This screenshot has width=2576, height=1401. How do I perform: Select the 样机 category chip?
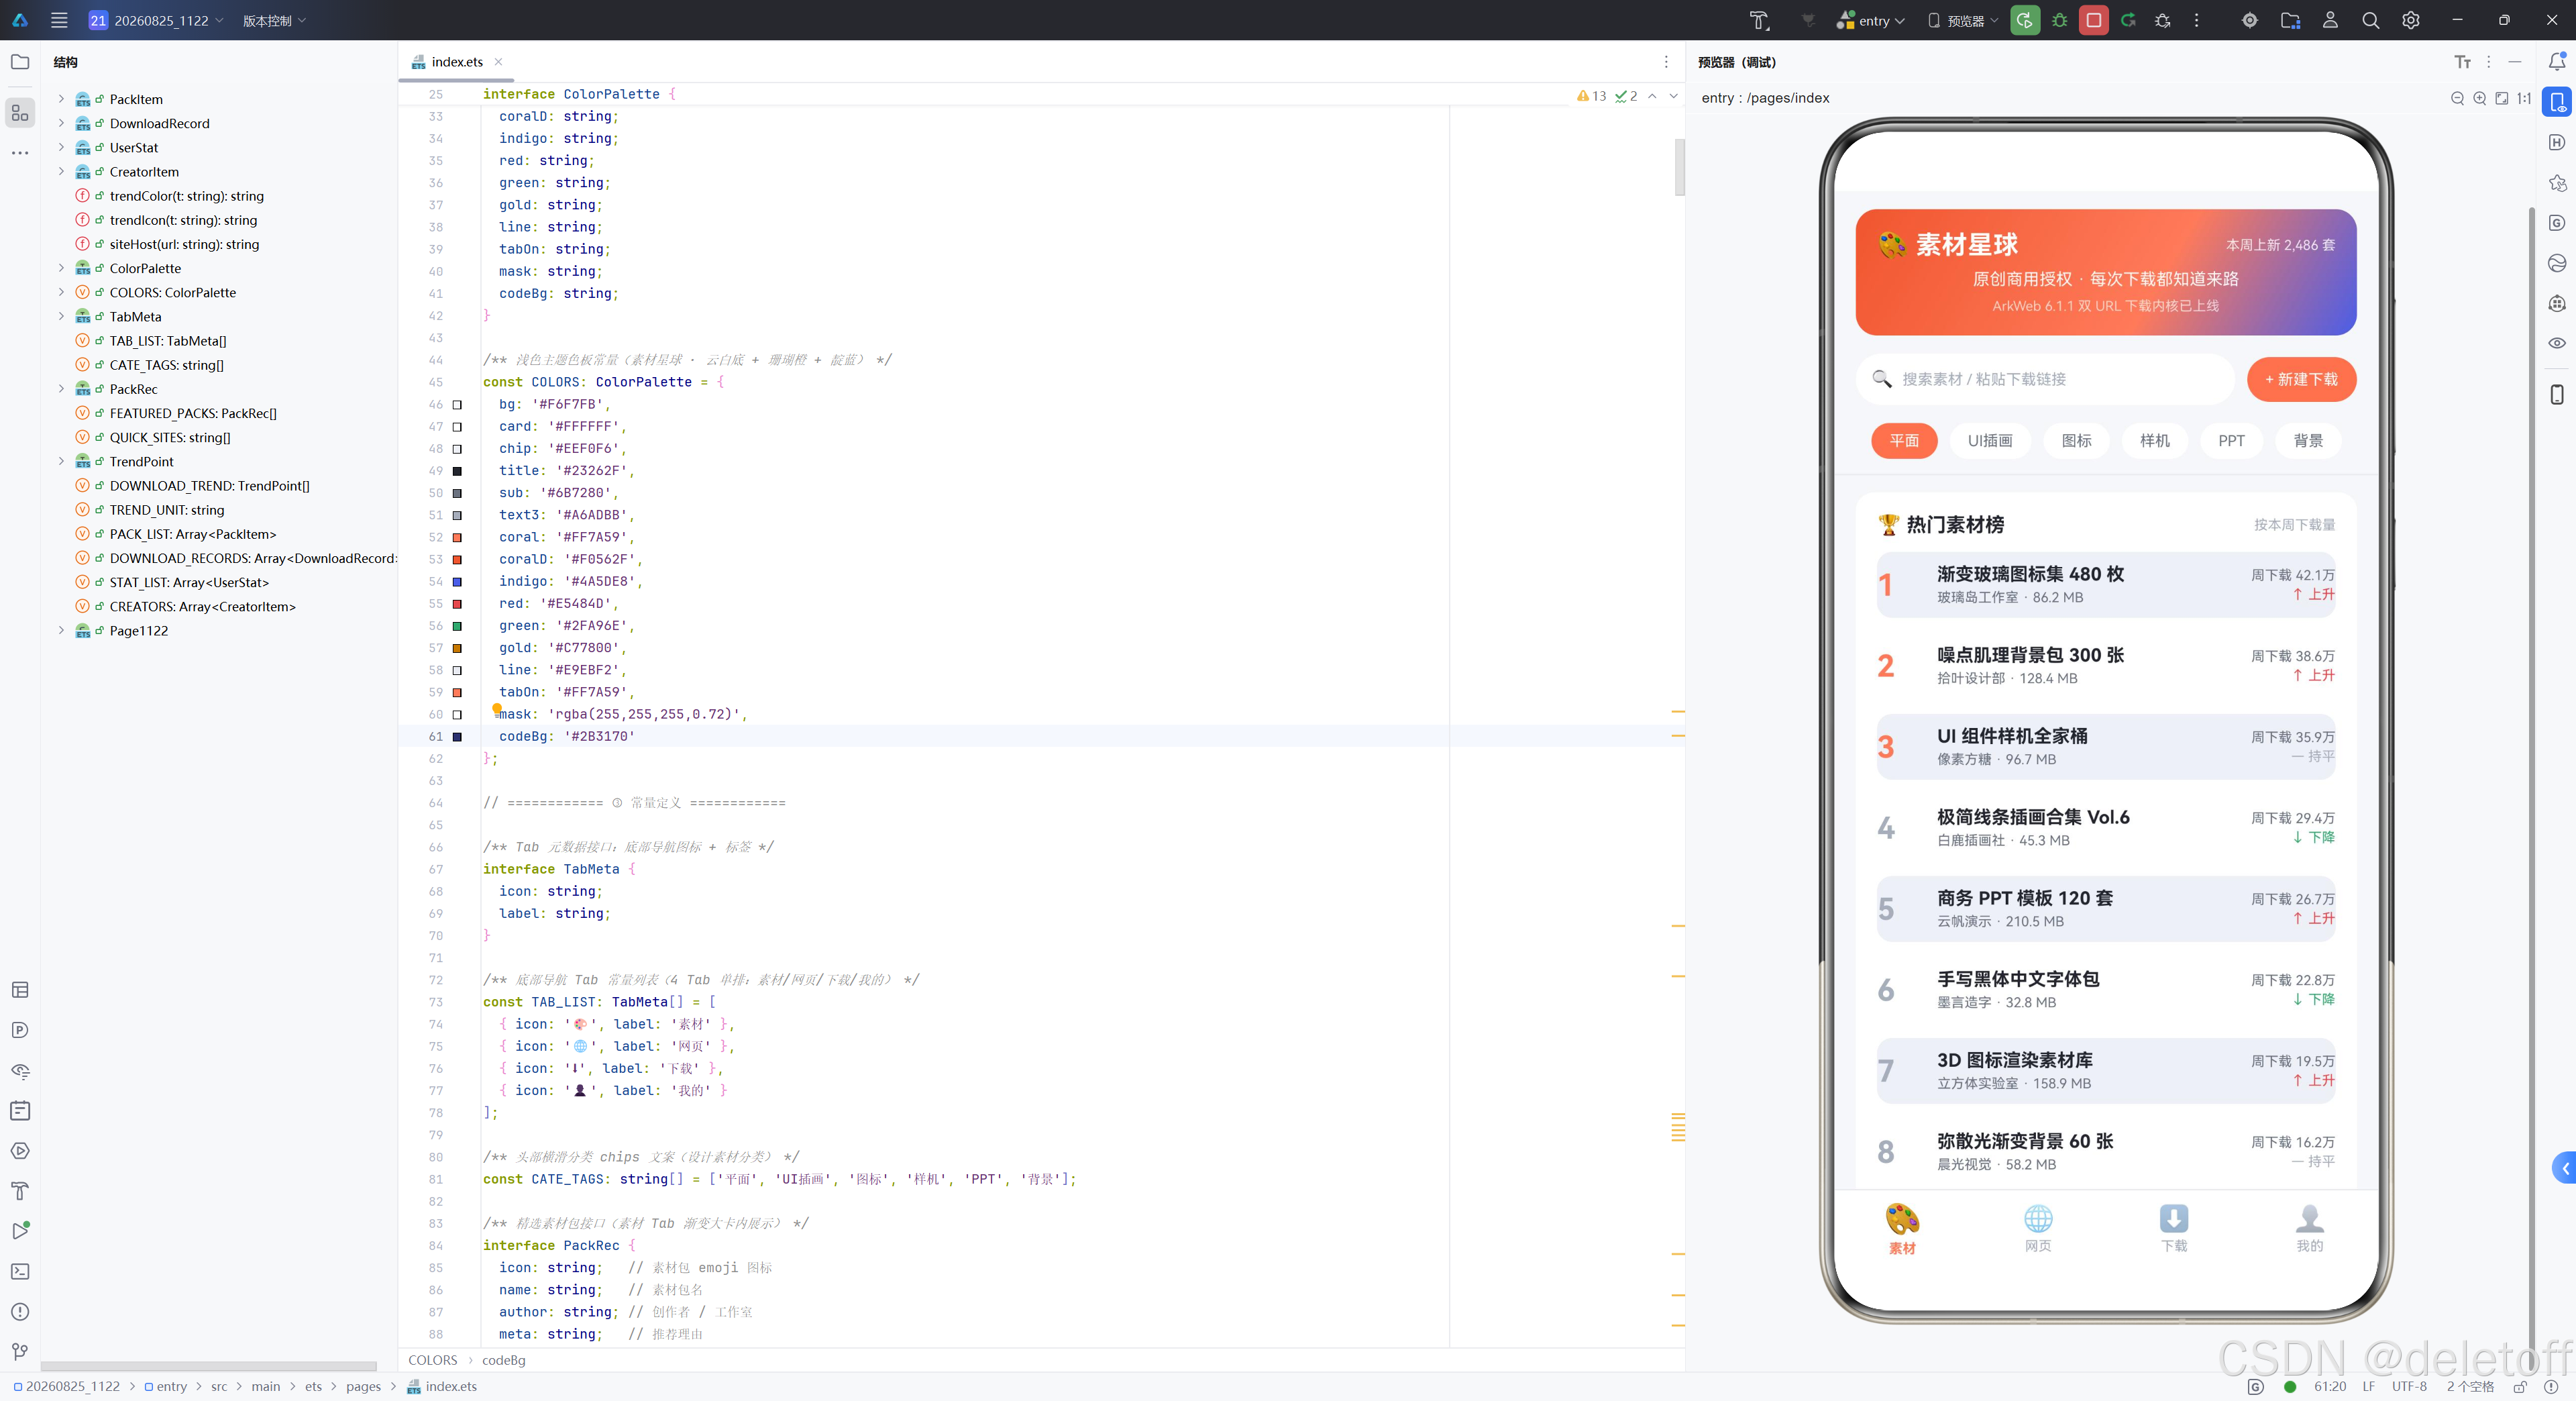2154,441
